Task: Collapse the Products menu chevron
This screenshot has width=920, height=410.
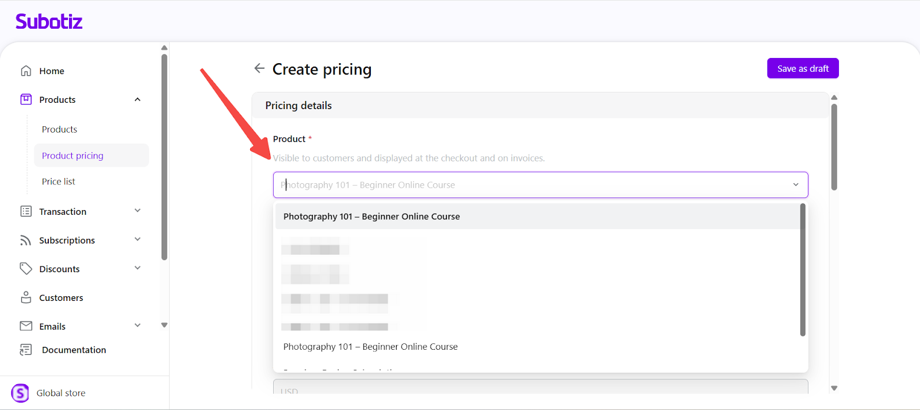Action: tap(137, 99)
